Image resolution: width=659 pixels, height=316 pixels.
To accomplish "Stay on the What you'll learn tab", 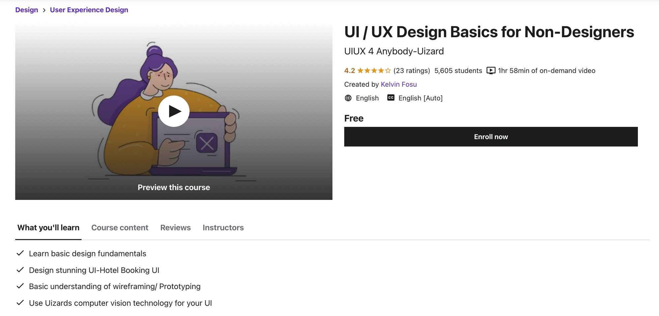I will pos(47,227).
